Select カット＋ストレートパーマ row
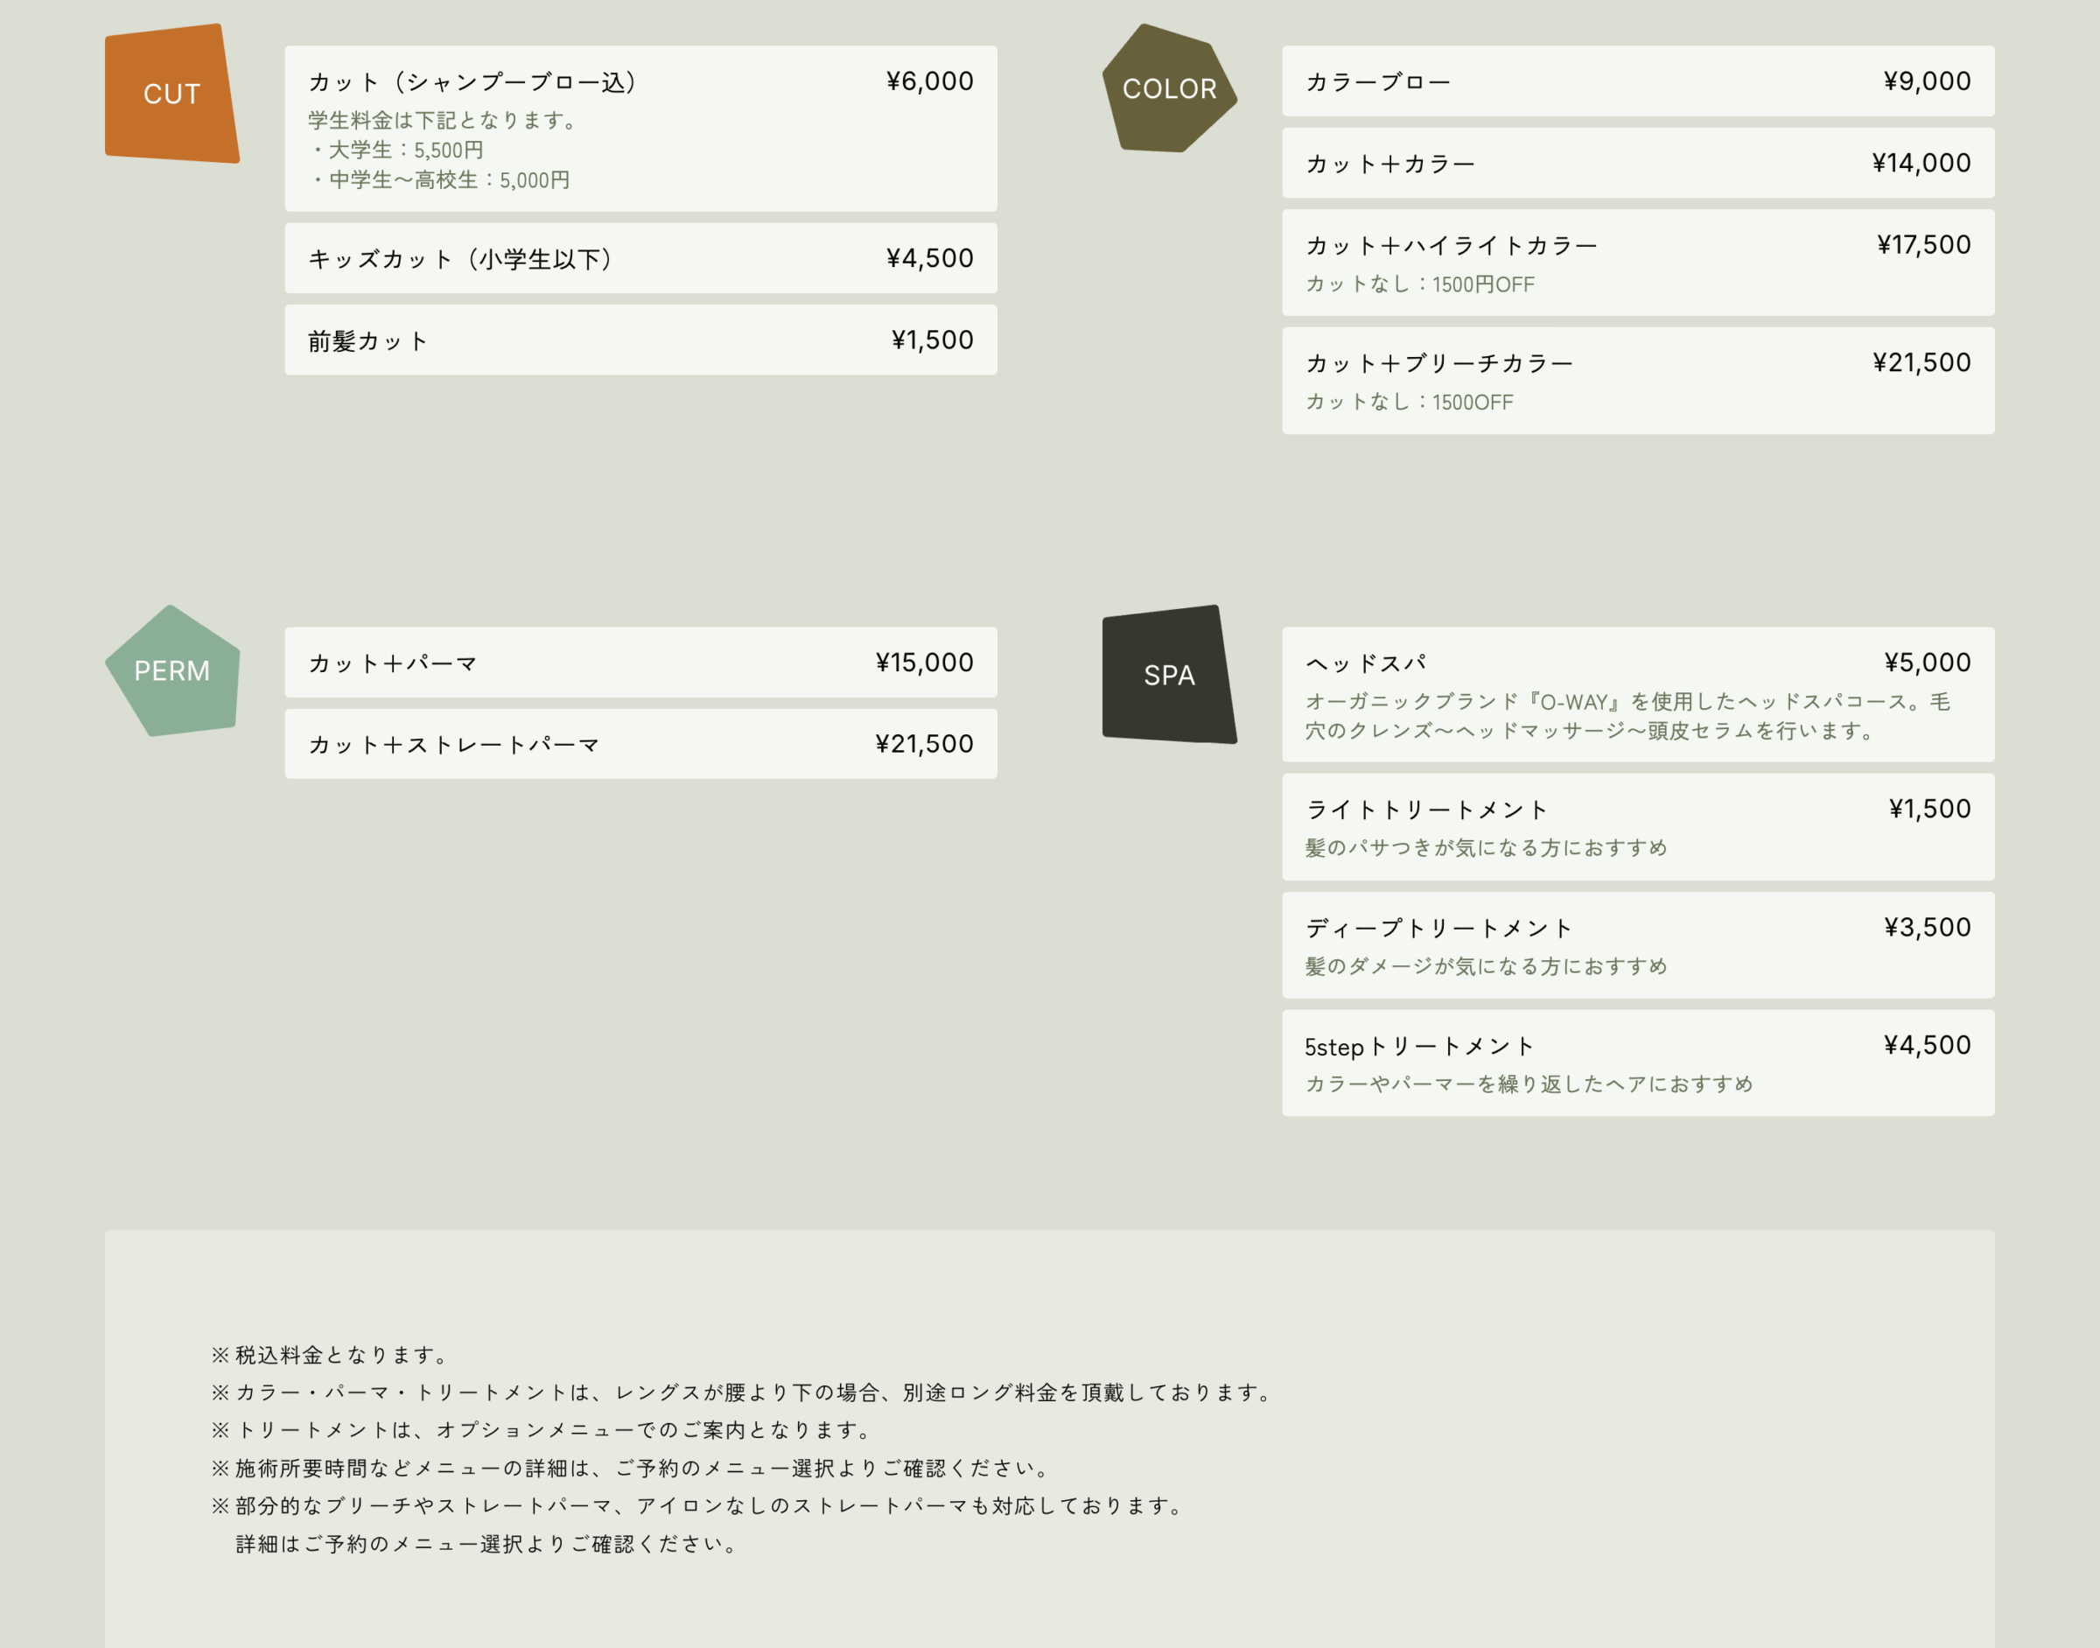The height and width of the screenshot is (1648, 2100). point(640,744)
